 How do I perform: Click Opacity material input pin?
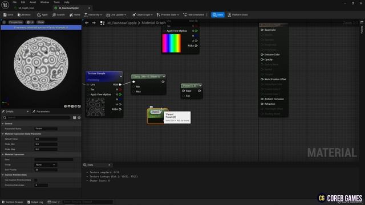coord(262,59)
